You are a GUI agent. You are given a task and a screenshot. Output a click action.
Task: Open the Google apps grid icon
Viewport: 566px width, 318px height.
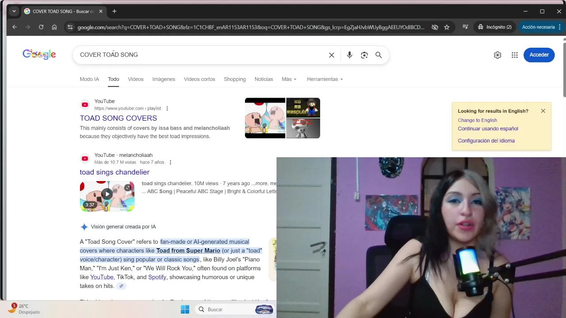coord(515,55)
